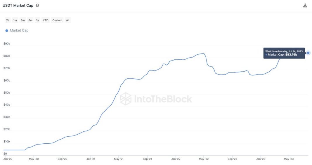This screenshot has height=165, width=312.
Task: Click the May '22 x-axis label
Action: [x=204, y=159]
